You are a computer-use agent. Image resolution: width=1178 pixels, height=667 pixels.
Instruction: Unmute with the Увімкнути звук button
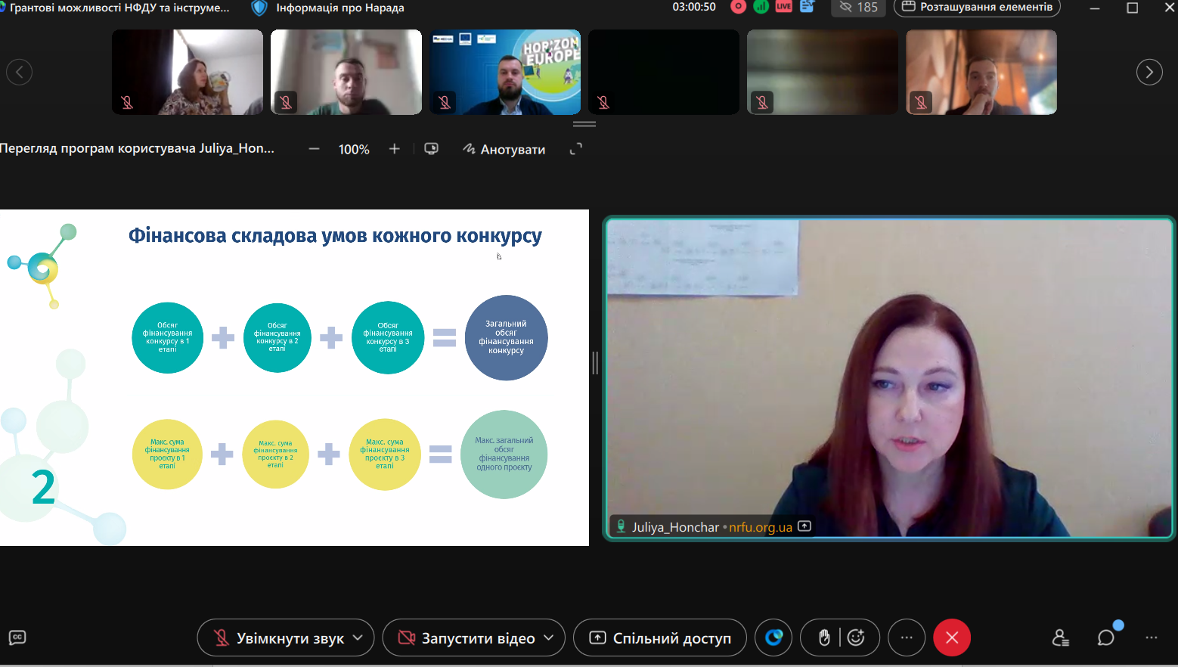pyautogui.click(x=277, y=638)
